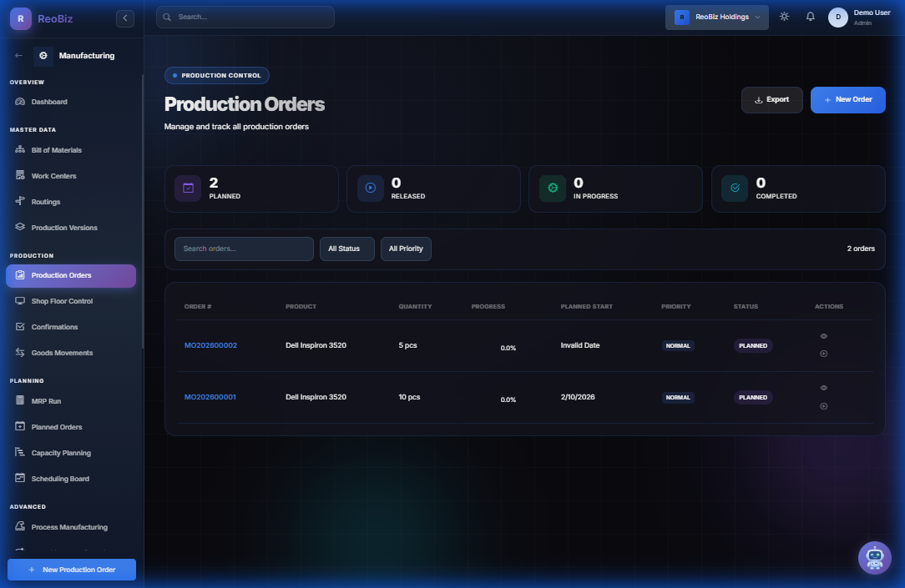Click the New Production Order button
905x588 pixels.
point(71,569)
